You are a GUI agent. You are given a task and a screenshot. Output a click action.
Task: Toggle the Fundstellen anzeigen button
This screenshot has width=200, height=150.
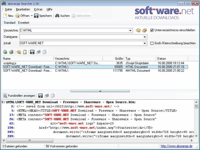click(x=19, y=96)
